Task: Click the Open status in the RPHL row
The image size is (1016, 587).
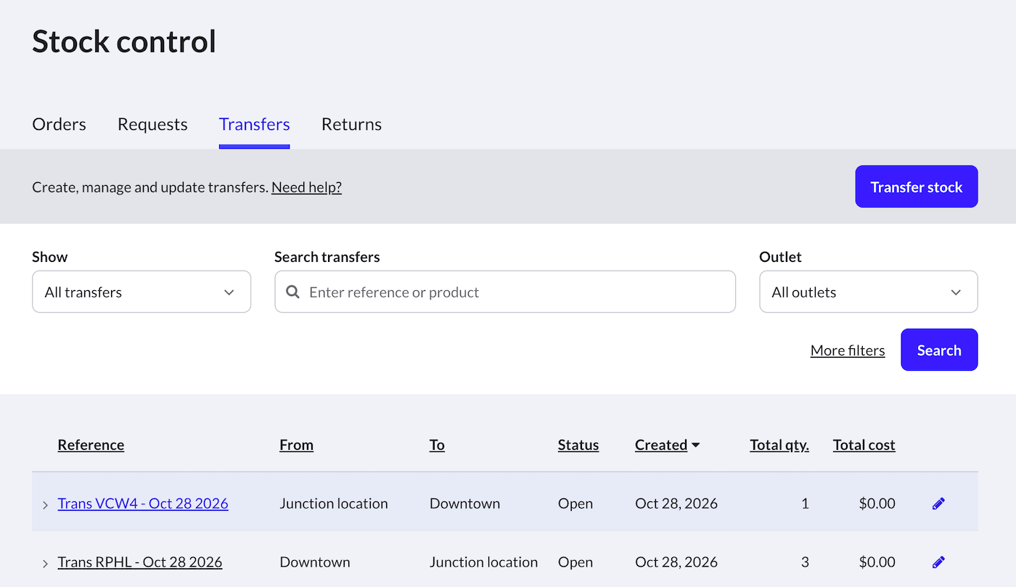Action: 575,562
